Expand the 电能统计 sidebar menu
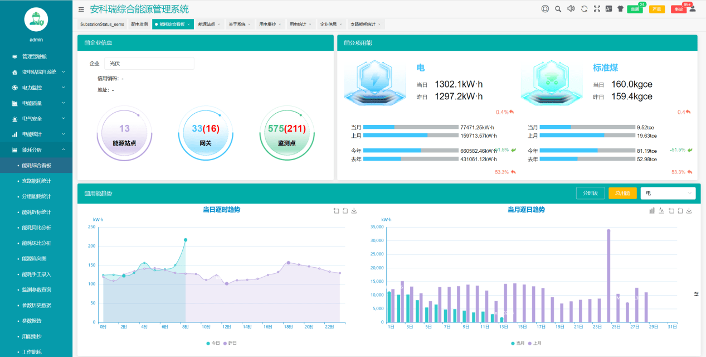 coord(36,134)
